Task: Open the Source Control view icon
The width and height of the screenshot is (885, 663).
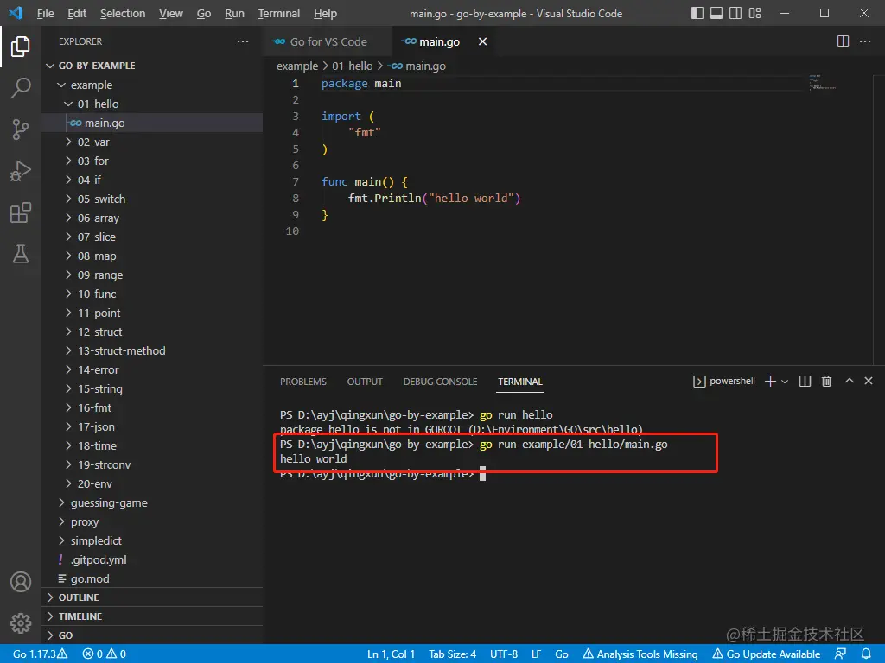Action: (21, 129)
